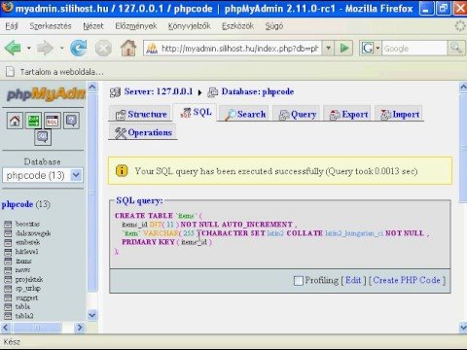Viewport: 467px width, 350px height.
Task: Click the browse icon beside news
Action: pyautogui.click(x=8, y=270)
